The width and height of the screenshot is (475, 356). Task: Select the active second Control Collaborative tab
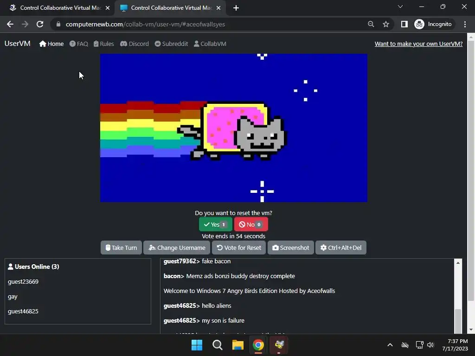click(x=171, y=8)
